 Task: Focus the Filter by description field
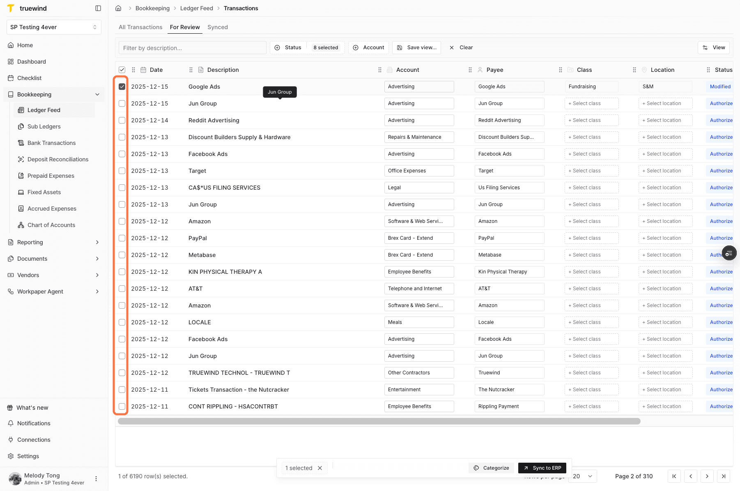click(x=193, y=48)
